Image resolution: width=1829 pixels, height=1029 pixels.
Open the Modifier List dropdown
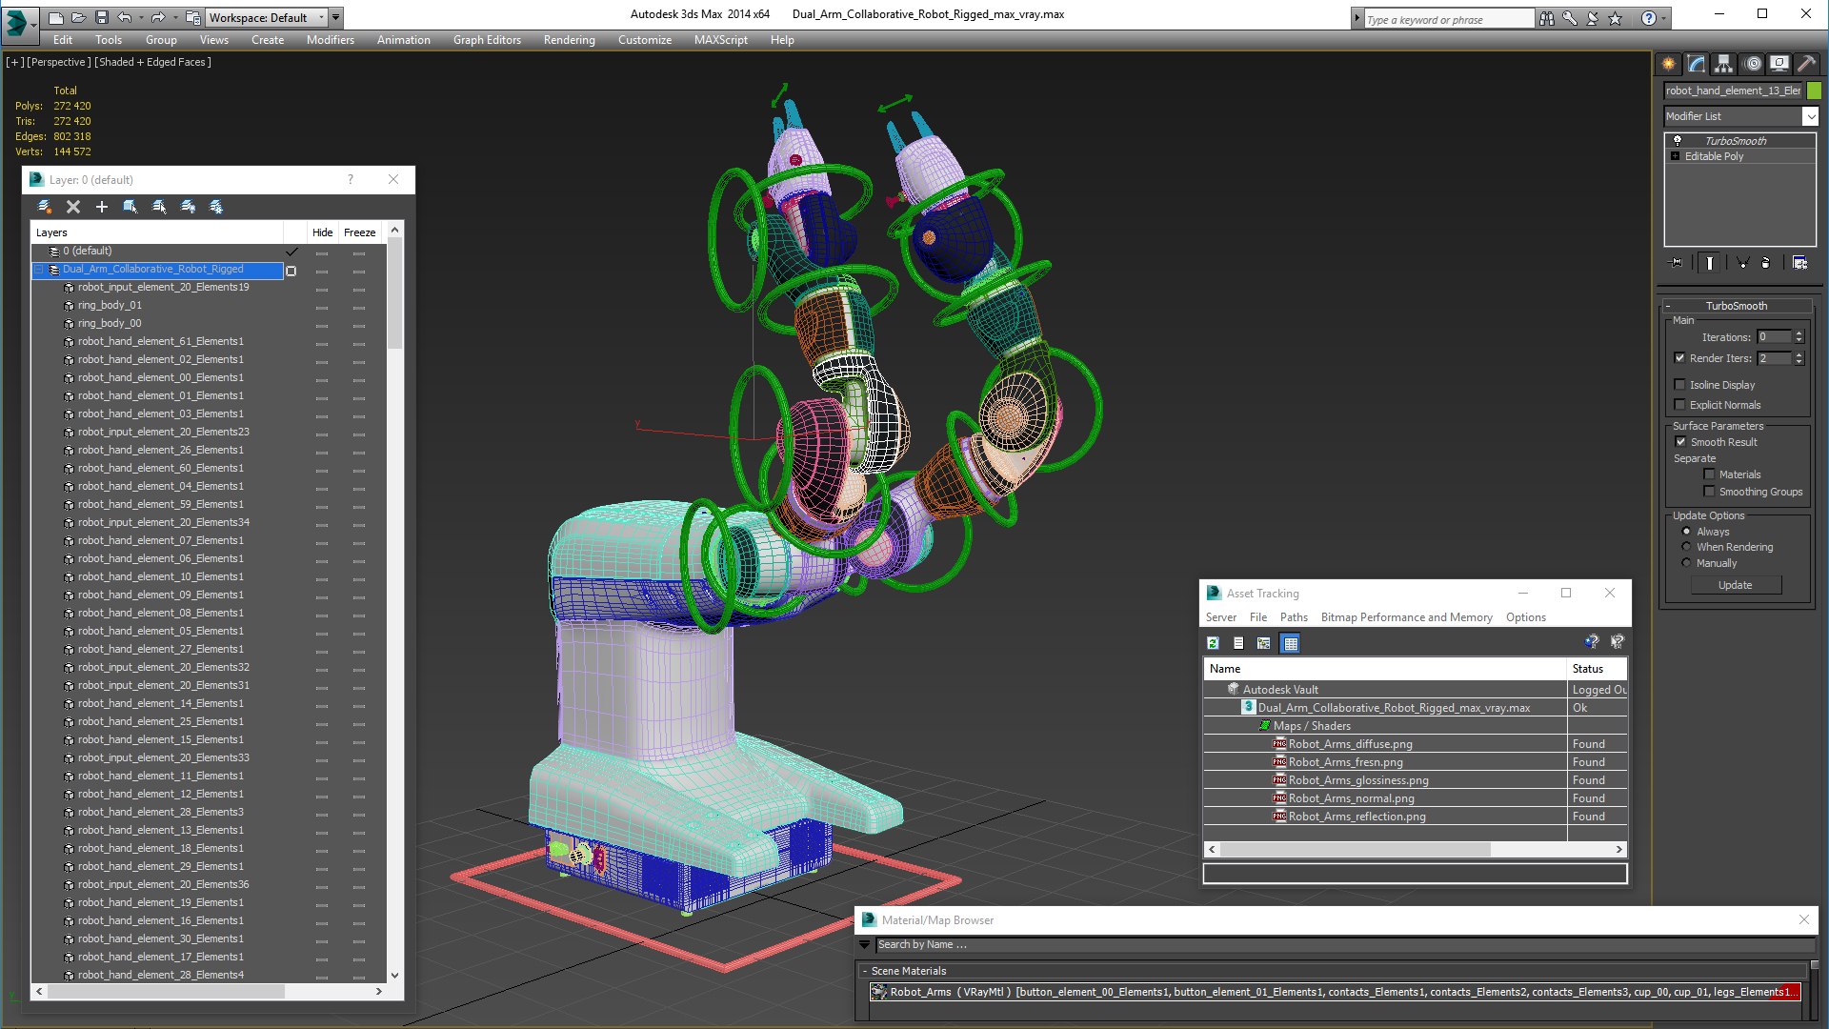[1810, 116]
